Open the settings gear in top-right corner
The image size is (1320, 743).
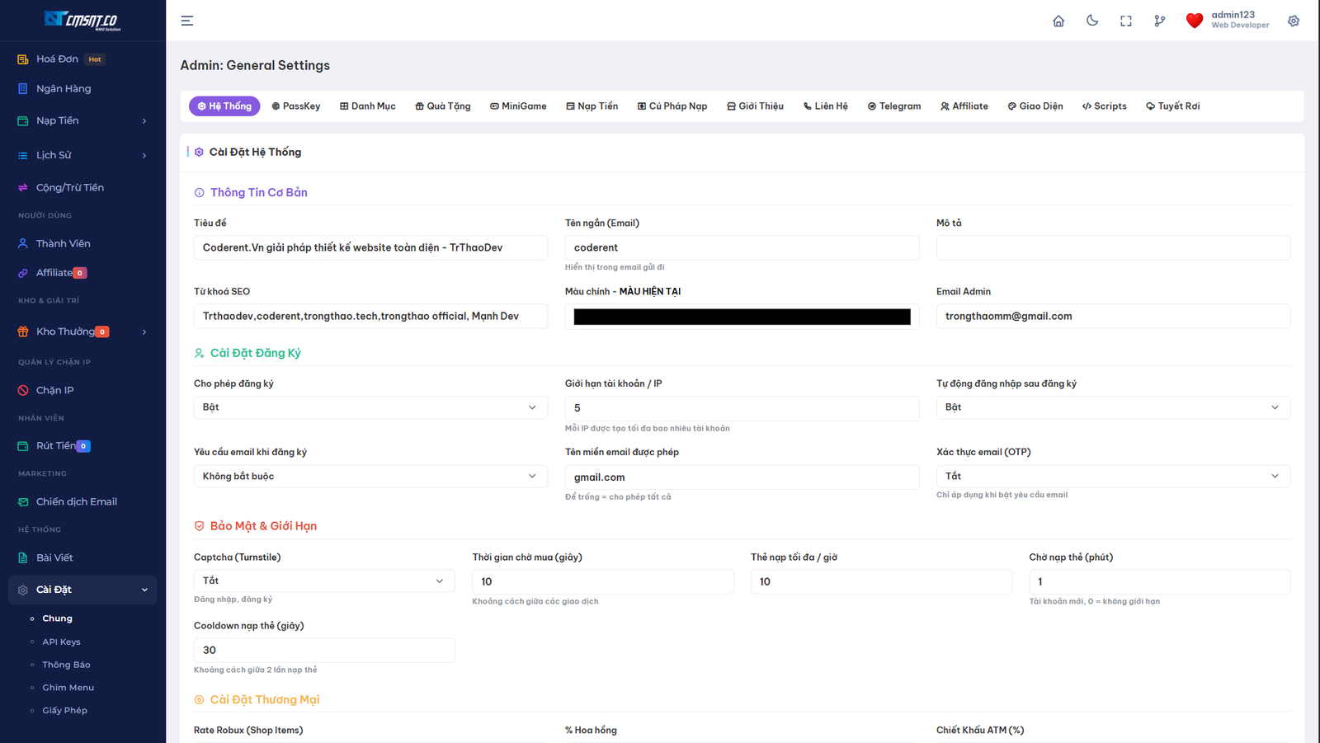tap(1294, 21)
